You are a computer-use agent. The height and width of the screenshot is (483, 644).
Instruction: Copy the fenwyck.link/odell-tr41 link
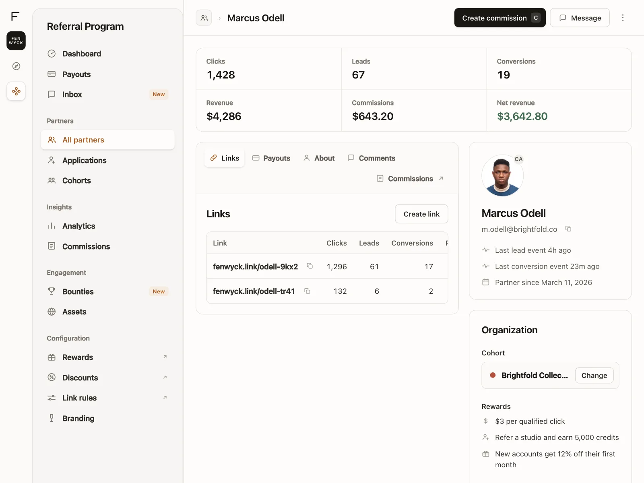tap(307, 291)
